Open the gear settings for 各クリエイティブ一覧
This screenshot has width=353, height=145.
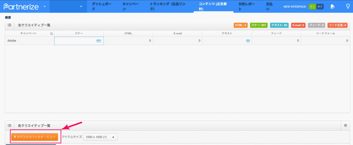[345, 126]
